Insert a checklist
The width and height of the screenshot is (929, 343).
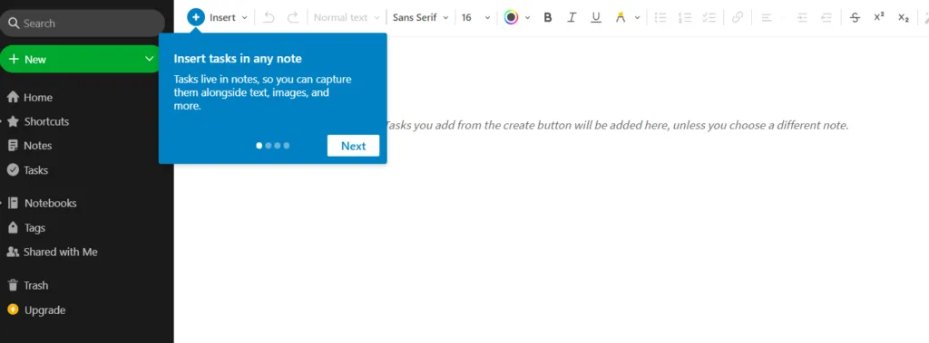(x=709, y=18)
